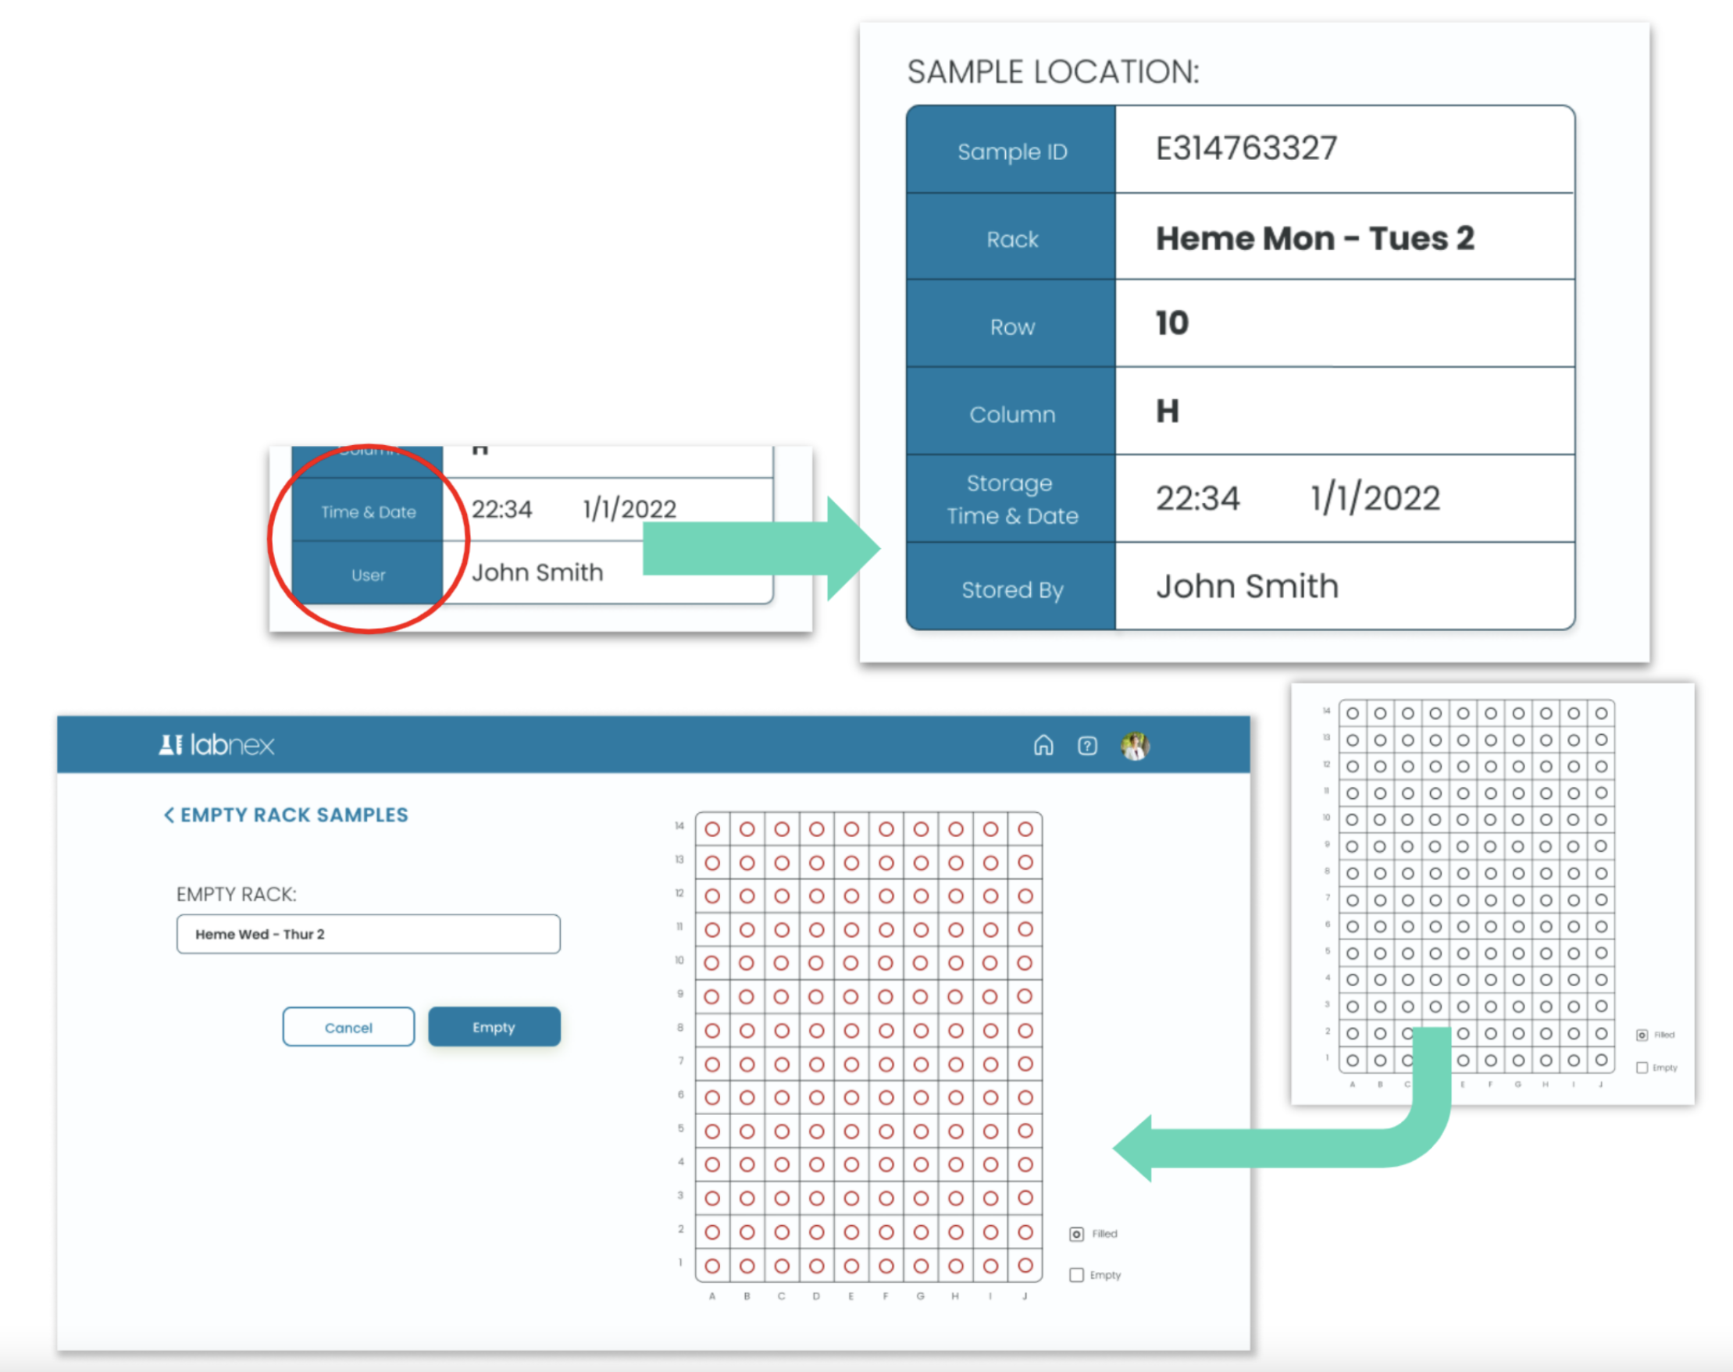Go back via Empty Rack Samples chevron
The image size is (1733, 1372).
169,815
